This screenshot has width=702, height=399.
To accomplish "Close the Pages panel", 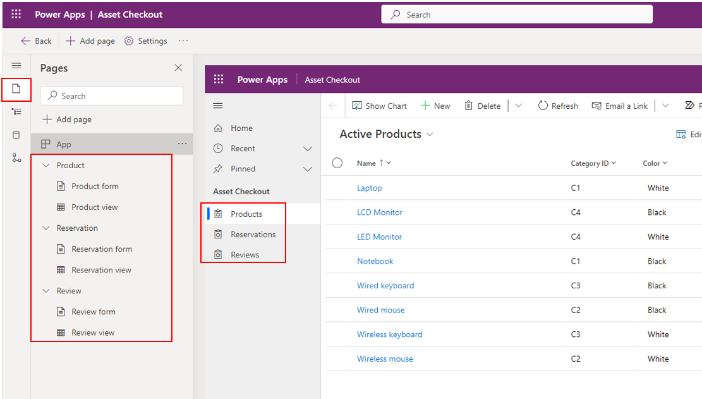I will [178, 68].
